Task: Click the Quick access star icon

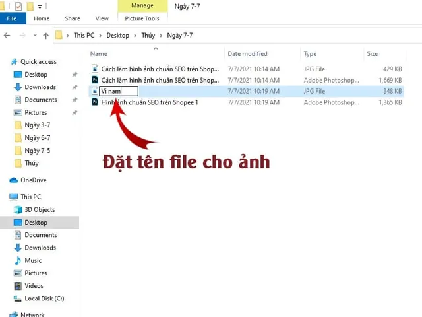Action: [x=15, y=61]
